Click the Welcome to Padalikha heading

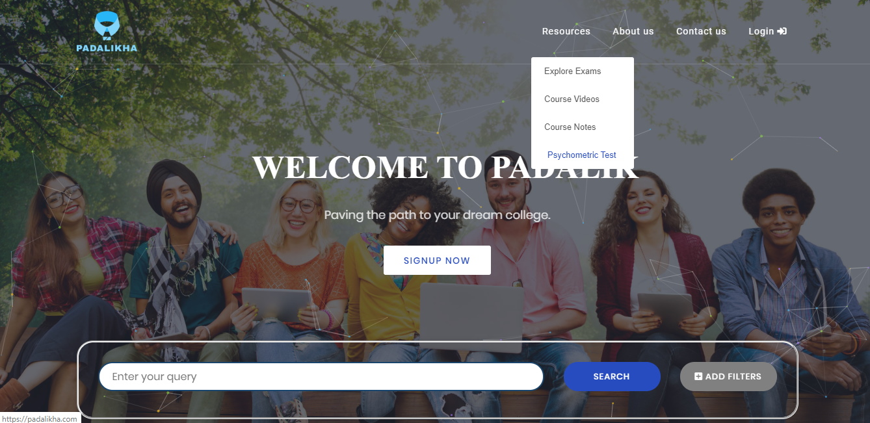click(x=445, y=168)
